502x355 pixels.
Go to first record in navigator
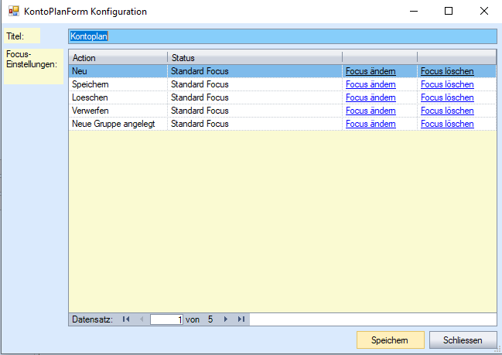point(126,319)
